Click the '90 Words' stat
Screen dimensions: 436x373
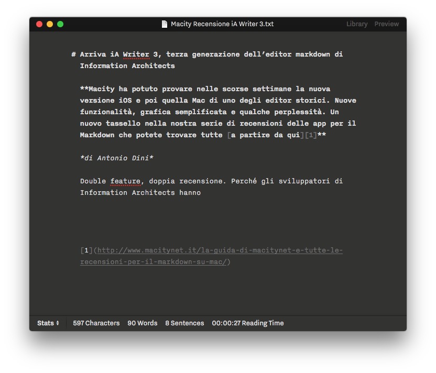coord(143,323)
